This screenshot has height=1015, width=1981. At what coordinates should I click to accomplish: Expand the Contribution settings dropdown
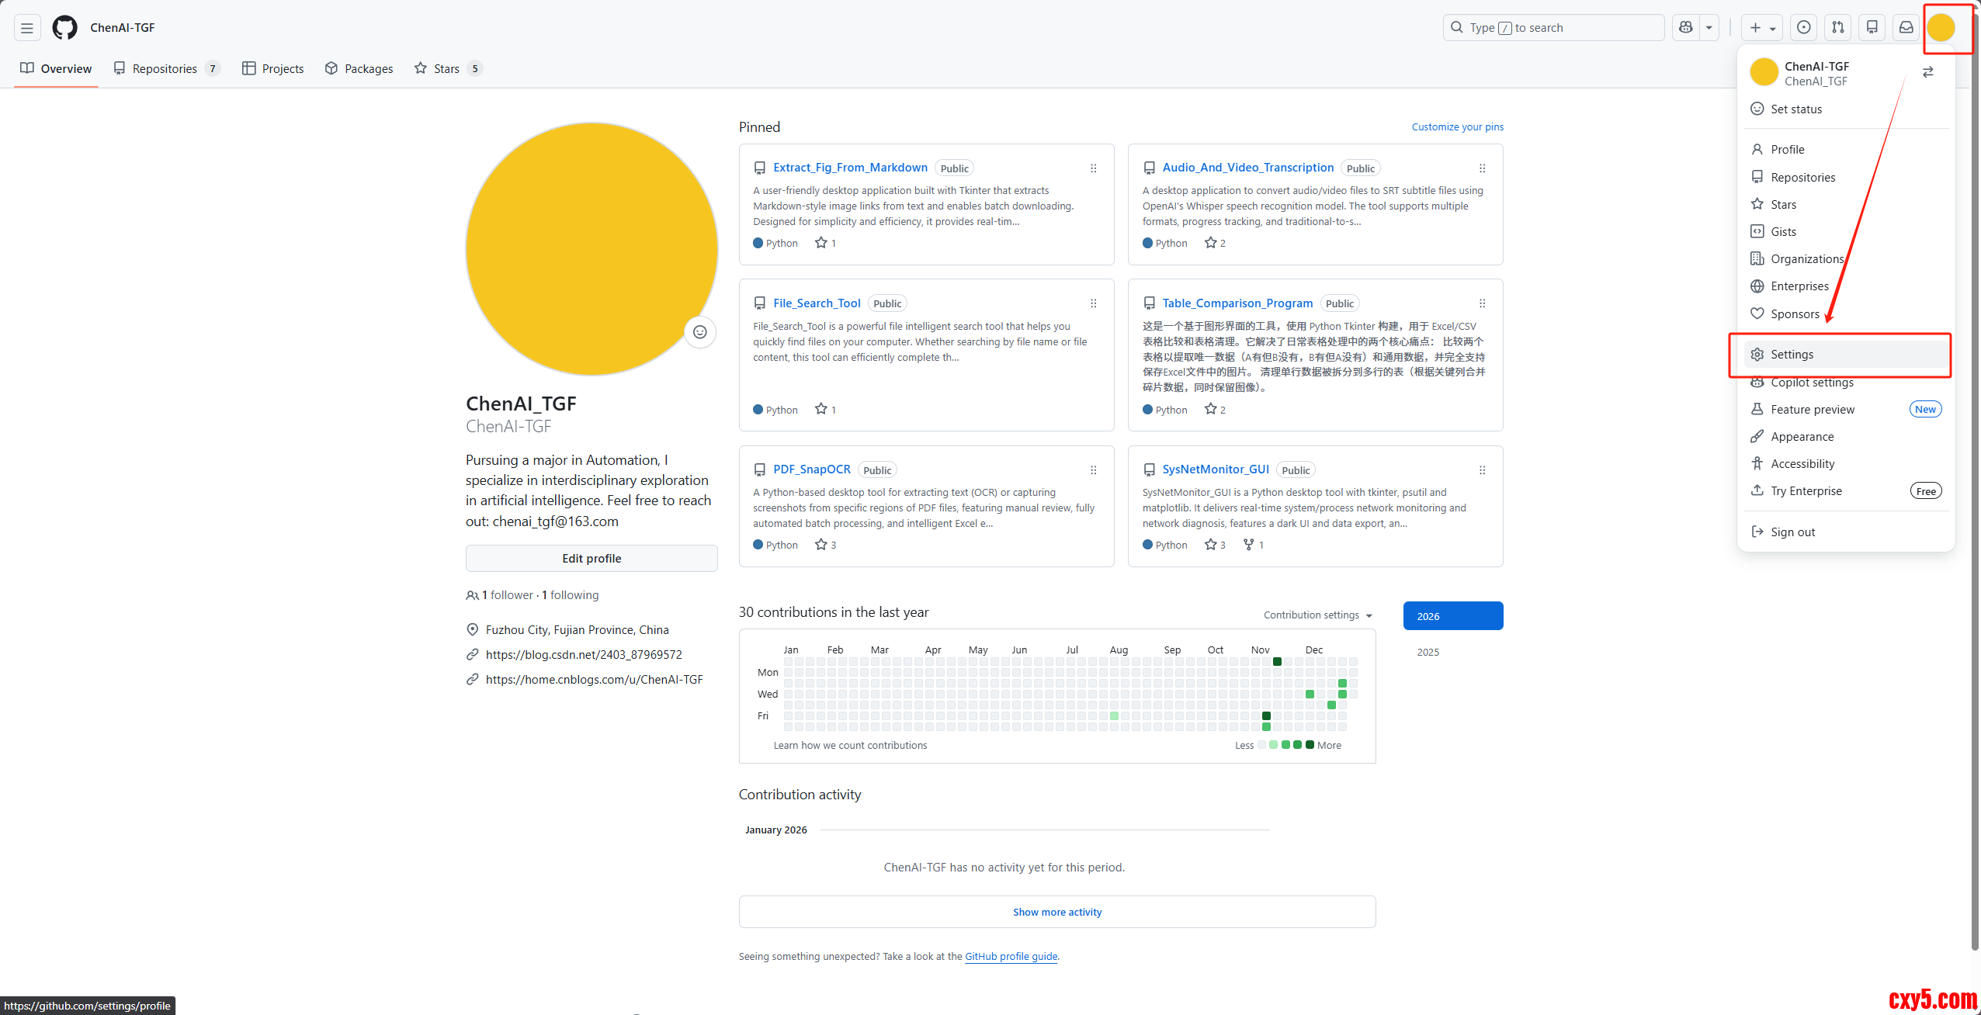pos(1317,615)
